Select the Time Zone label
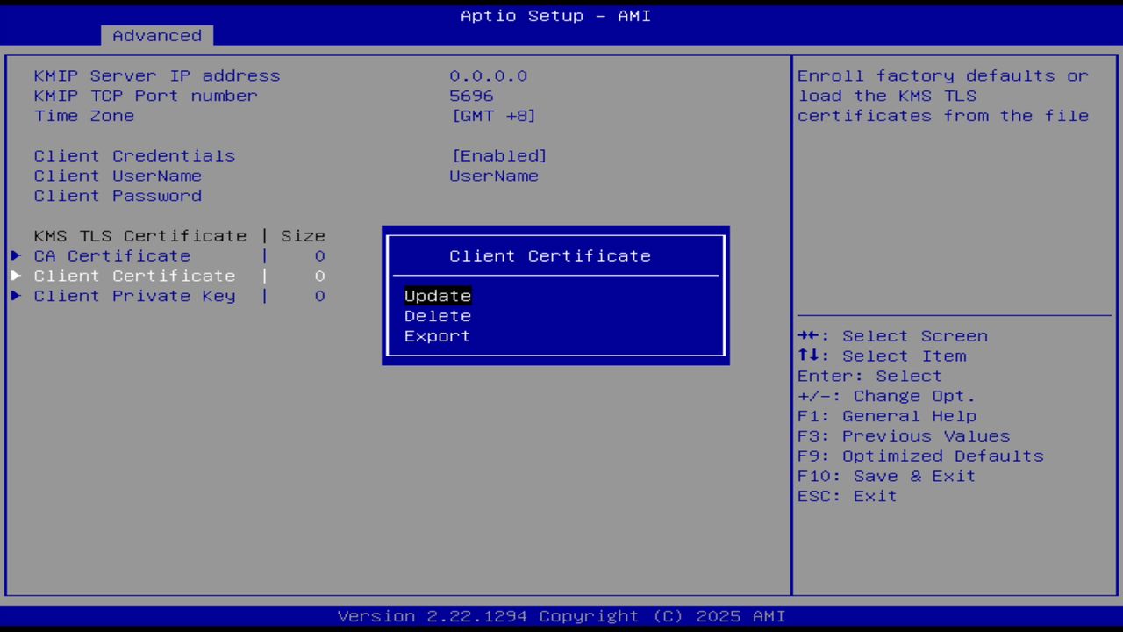Viewport: 1123px width, 632px height. tap(84, 116)
